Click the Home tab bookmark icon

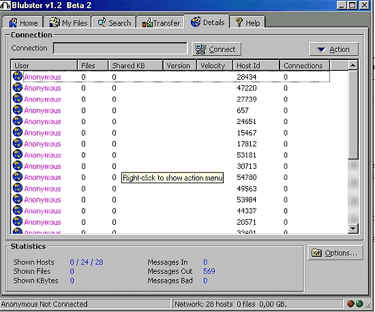coord(14,22)
